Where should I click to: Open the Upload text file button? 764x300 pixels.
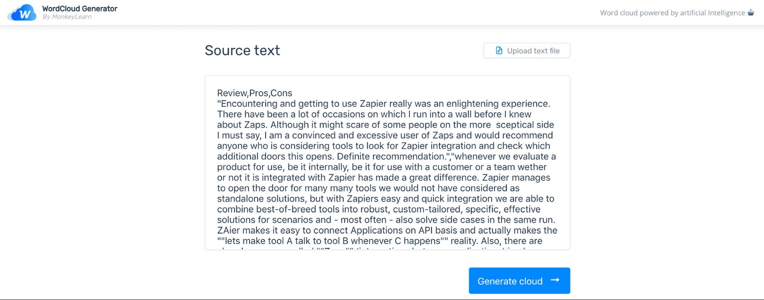527,50
